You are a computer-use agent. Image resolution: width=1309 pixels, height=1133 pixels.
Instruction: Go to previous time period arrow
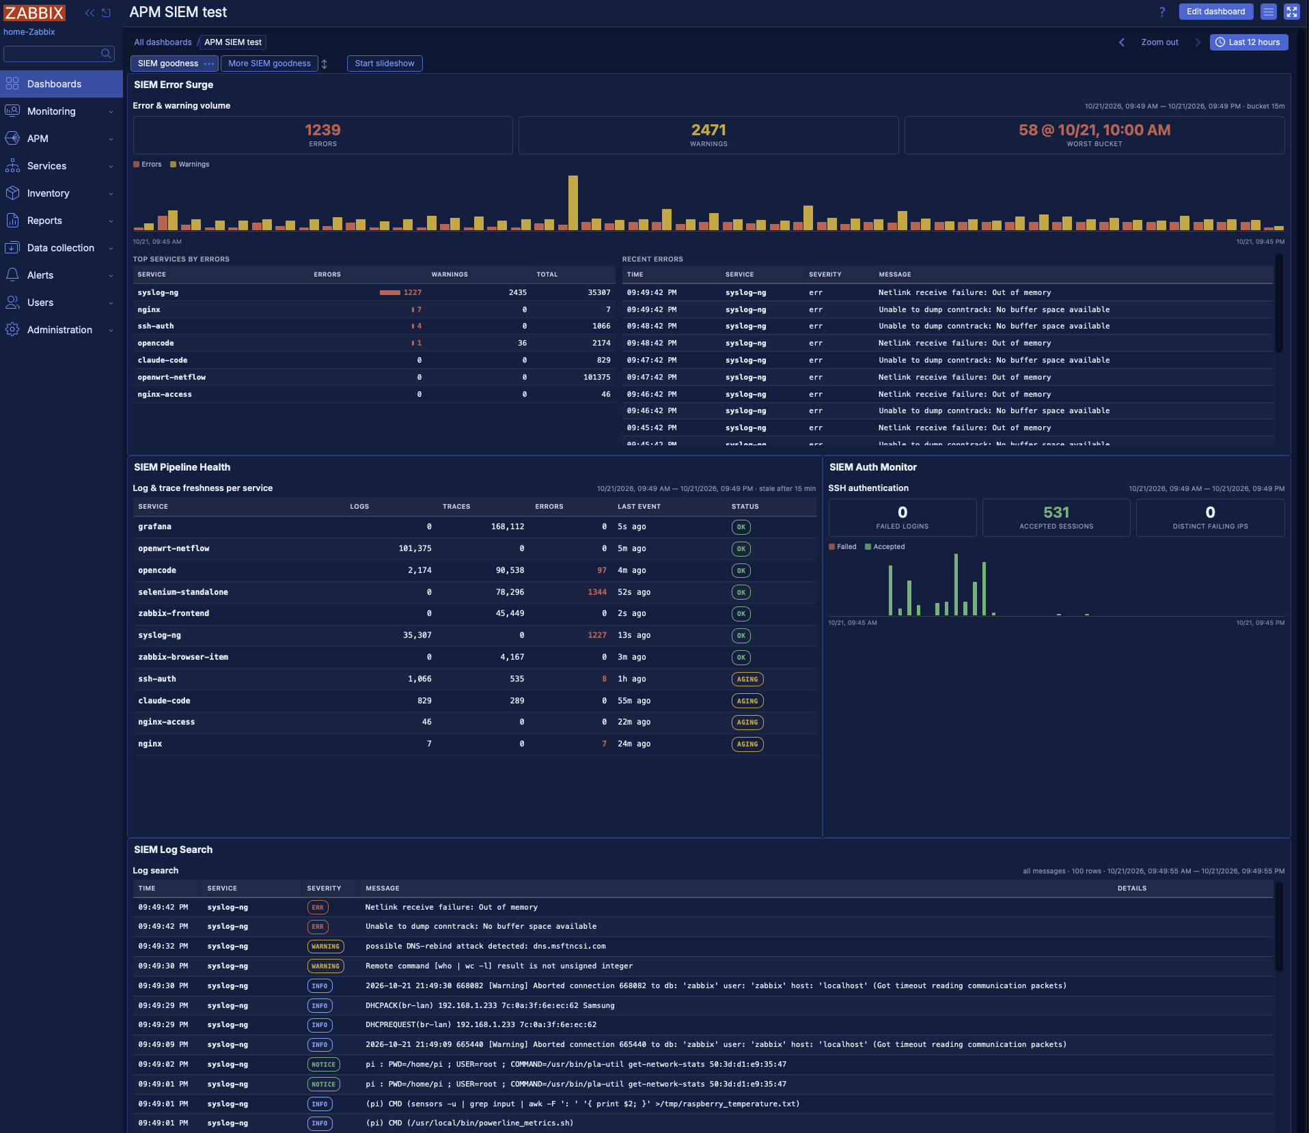pos(1122,42)
